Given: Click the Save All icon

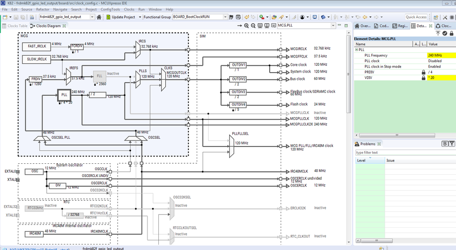Looking at the screenshot, I should (x=23, y=17).
